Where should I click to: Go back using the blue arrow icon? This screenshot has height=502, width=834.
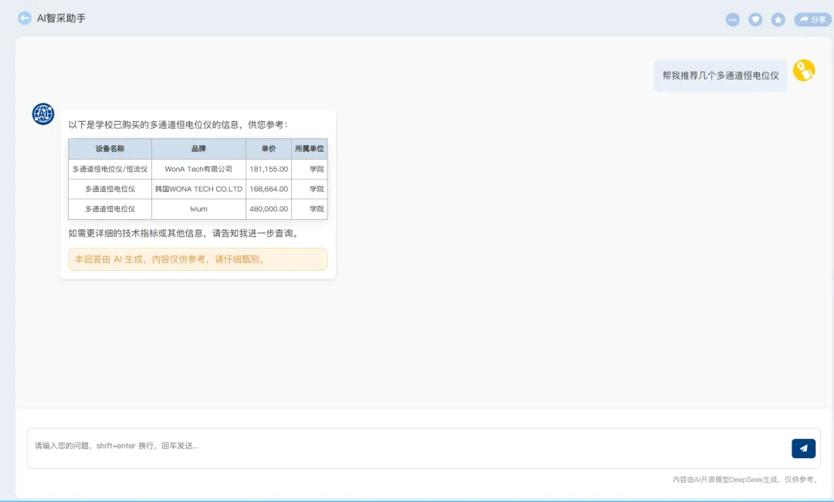point(25,18)
